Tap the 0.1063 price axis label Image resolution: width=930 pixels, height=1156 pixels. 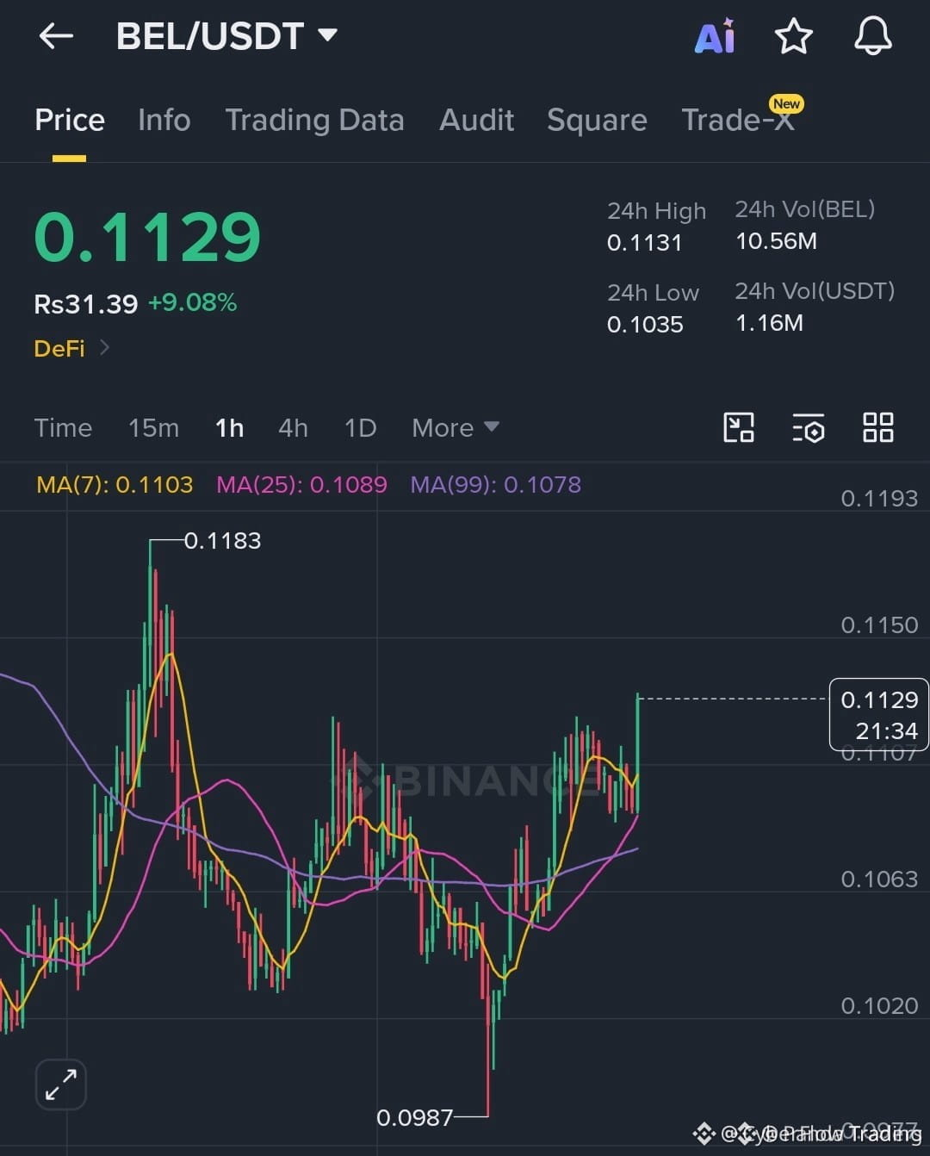[x=879, y=879]
